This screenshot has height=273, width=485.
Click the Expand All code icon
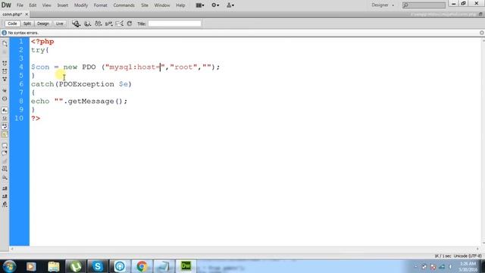[5, 79]
